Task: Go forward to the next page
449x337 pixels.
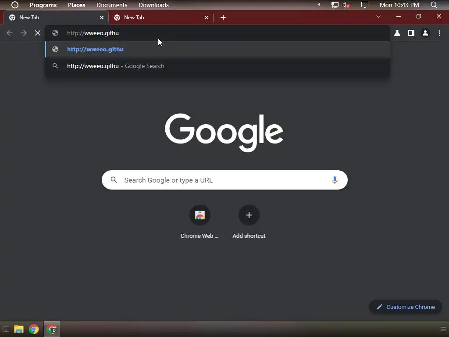Action: (x=24, y=33)
